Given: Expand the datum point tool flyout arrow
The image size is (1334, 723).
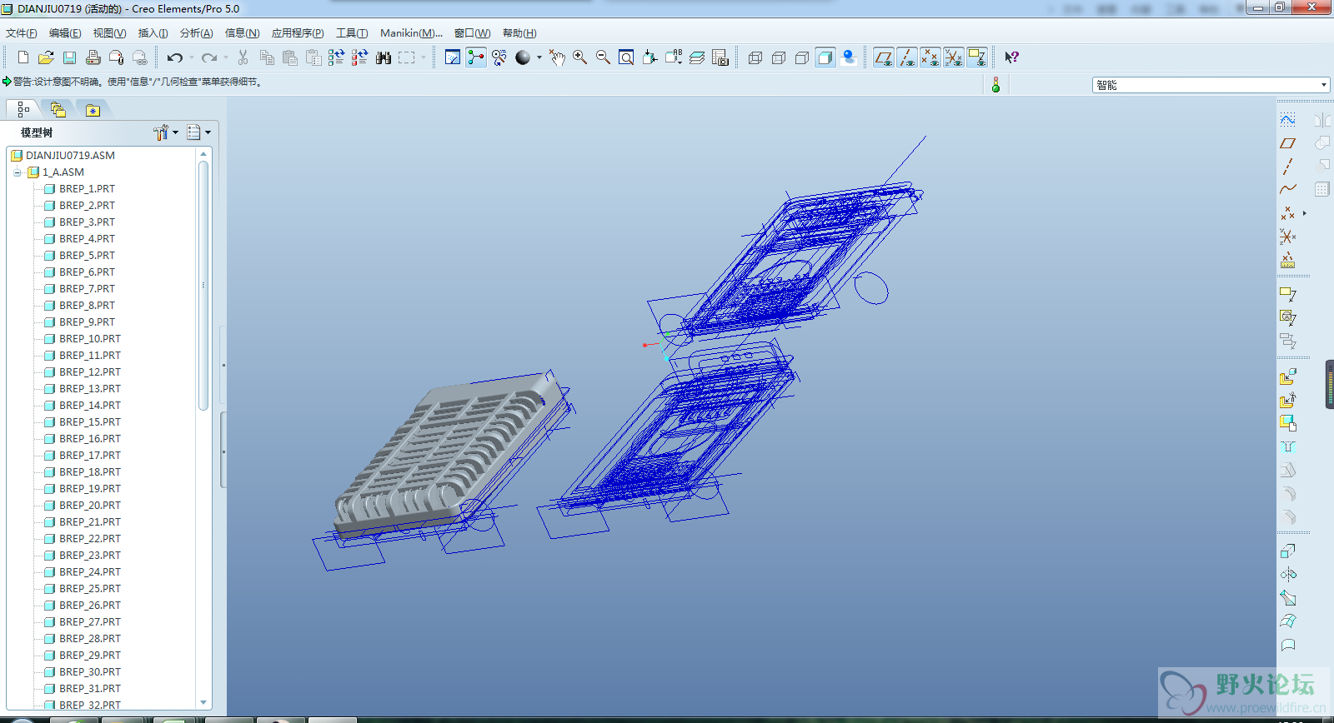Looking at the screenshot, I should coord(1305,213).
